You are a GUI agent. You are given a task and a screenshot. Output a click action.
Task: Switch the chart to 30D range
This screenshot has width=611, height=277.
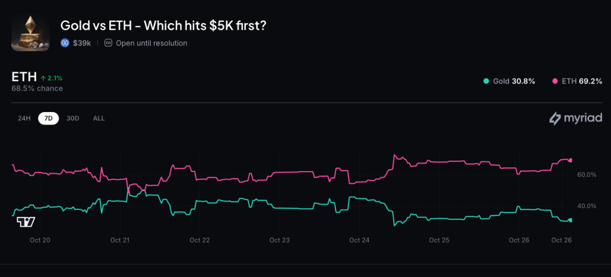(x=73, y=118)
